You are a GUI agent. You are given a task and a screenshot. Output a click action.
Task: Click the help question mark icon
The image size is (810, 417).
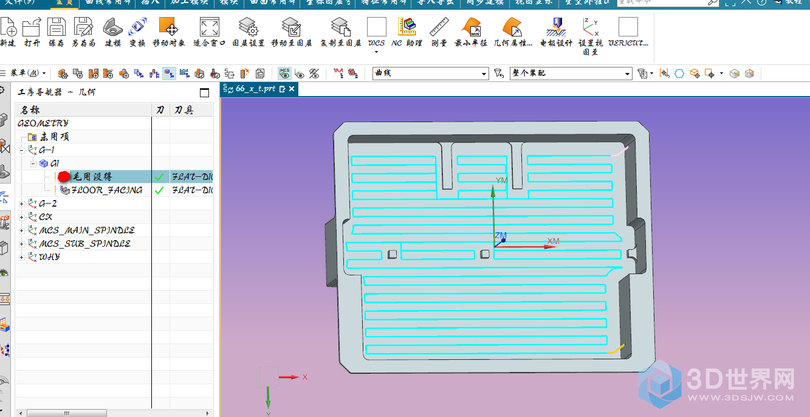coord(761,2)
